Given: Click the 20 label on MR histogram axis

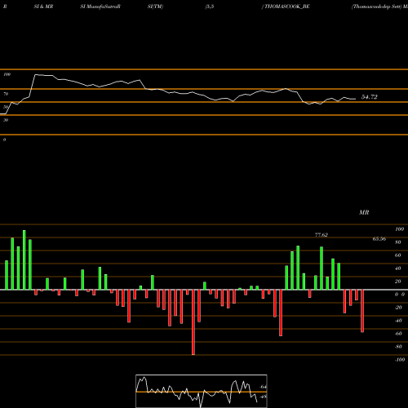Looking at the screenshot, I should point(397,282).
